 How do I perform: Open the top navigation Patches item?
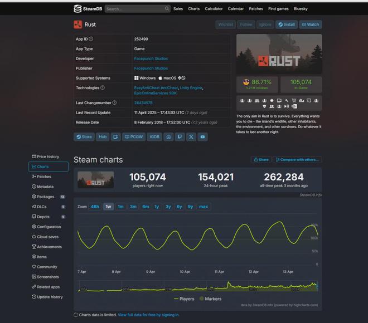pyautogui.click(x=256, y=9)
